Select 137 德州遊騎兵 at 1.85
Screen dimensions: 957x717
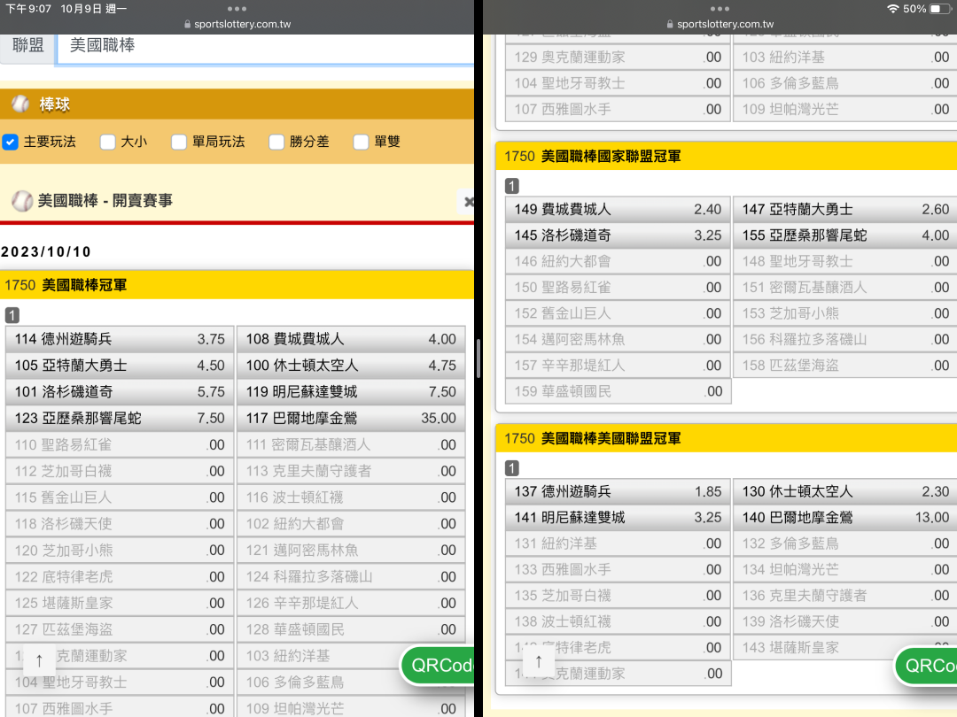tap(619, 491)
